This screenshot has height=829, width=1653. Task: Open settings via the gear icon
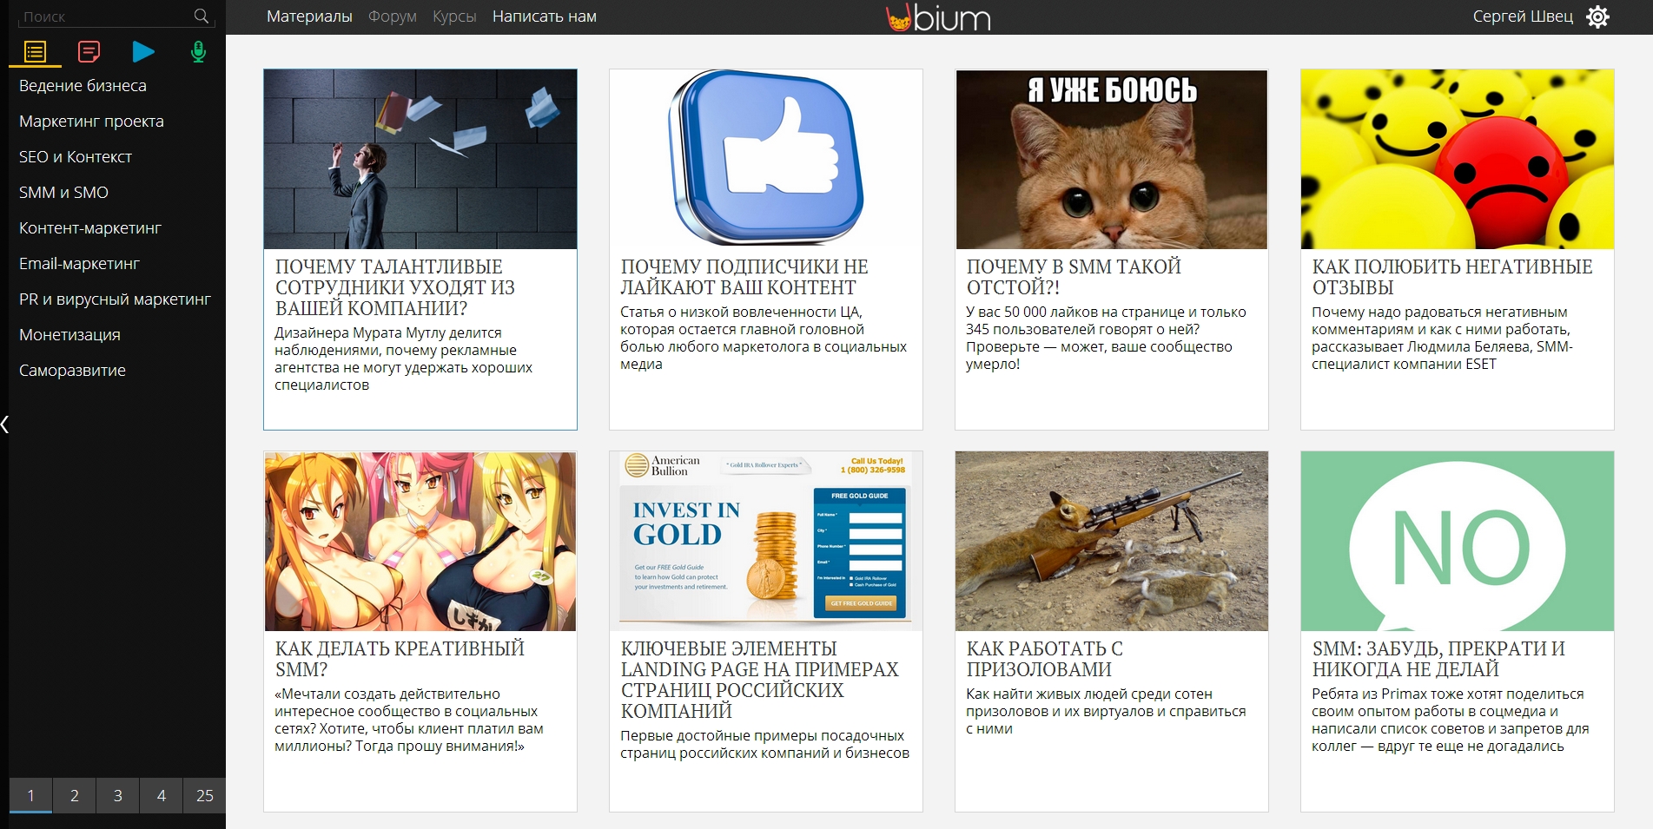1597,16
